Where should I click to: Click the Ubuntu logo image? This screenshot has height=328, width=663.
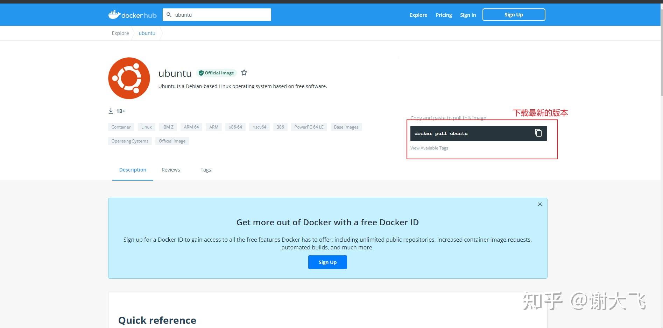pyautogui.click(x=129, y=78)
